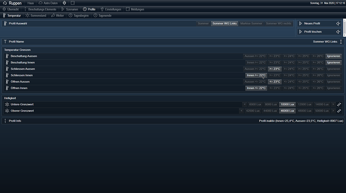
Task: Open the Haus menu item
Action: pyautogui.click(x=31, y=3)
